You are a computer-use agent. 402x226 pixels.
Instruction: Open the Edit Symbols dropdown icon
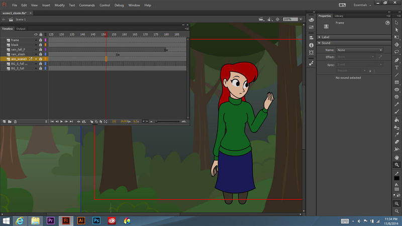click(269, 19)
